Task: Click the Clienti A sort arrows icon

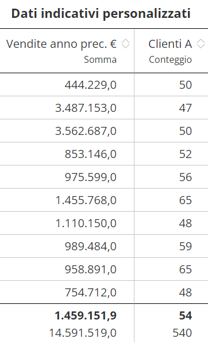Action: click(201, 43)
